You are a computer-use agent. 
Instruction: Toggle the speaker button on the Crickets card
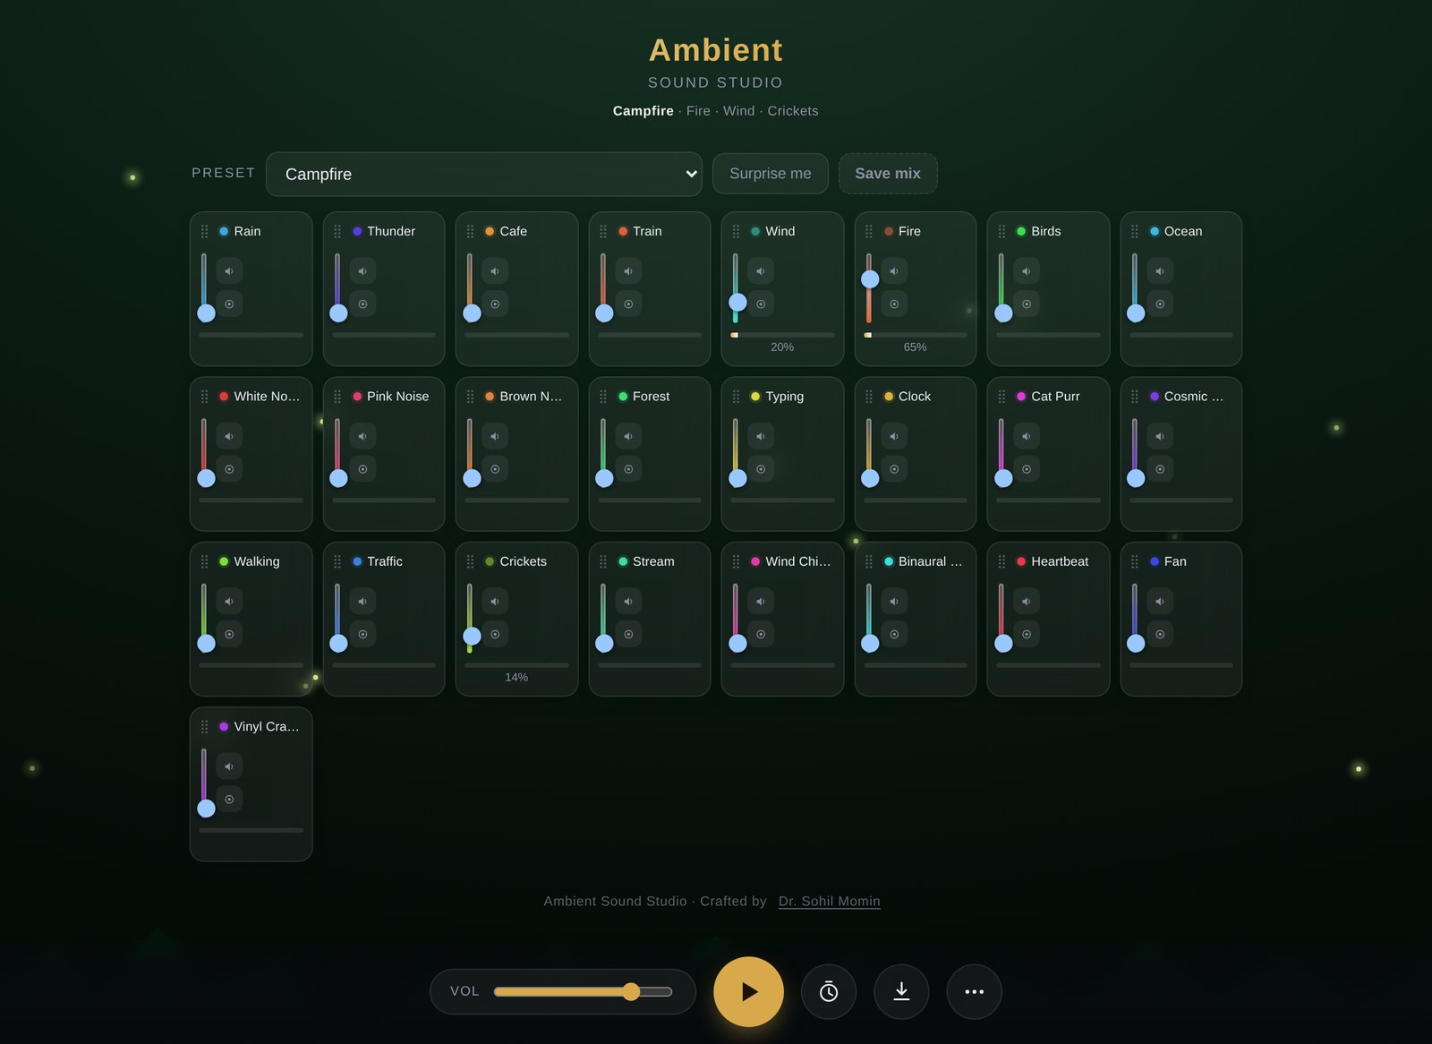pyautogui.click(x=495, y=602)
